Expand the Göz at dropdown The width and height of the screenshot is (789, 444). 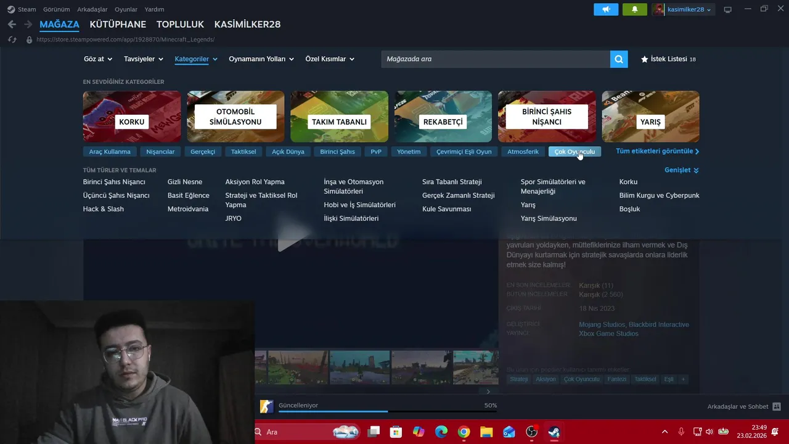point(98,59)
